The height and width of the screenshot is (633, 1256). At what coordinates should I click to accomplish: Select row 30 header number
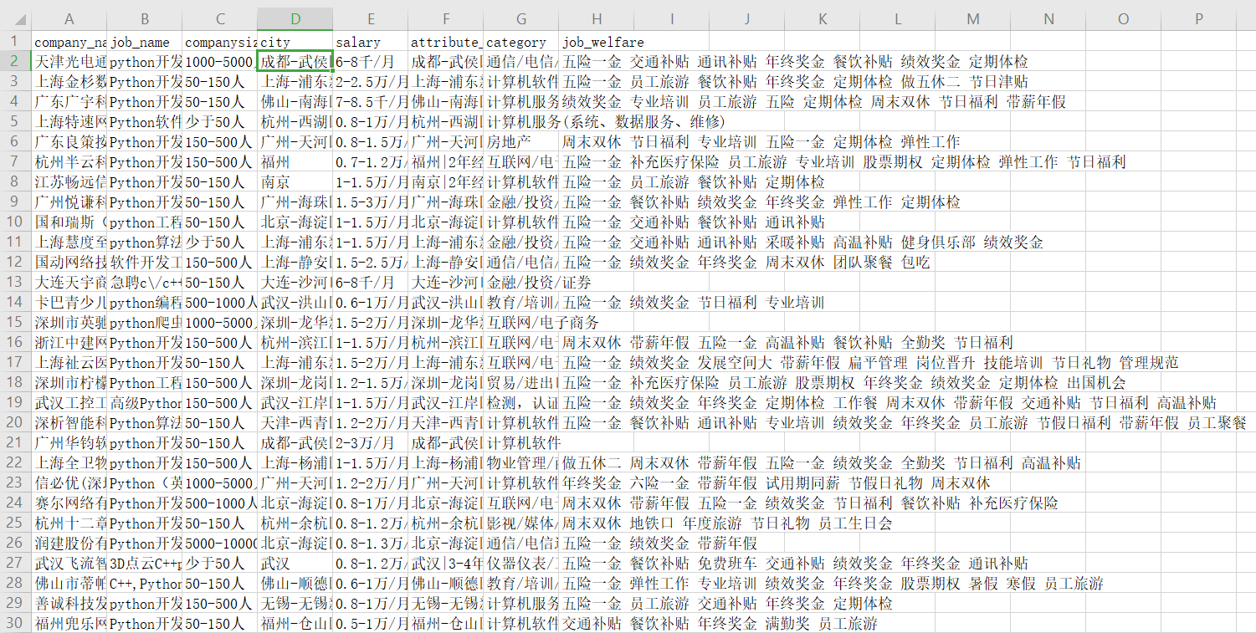coord(15,624)
